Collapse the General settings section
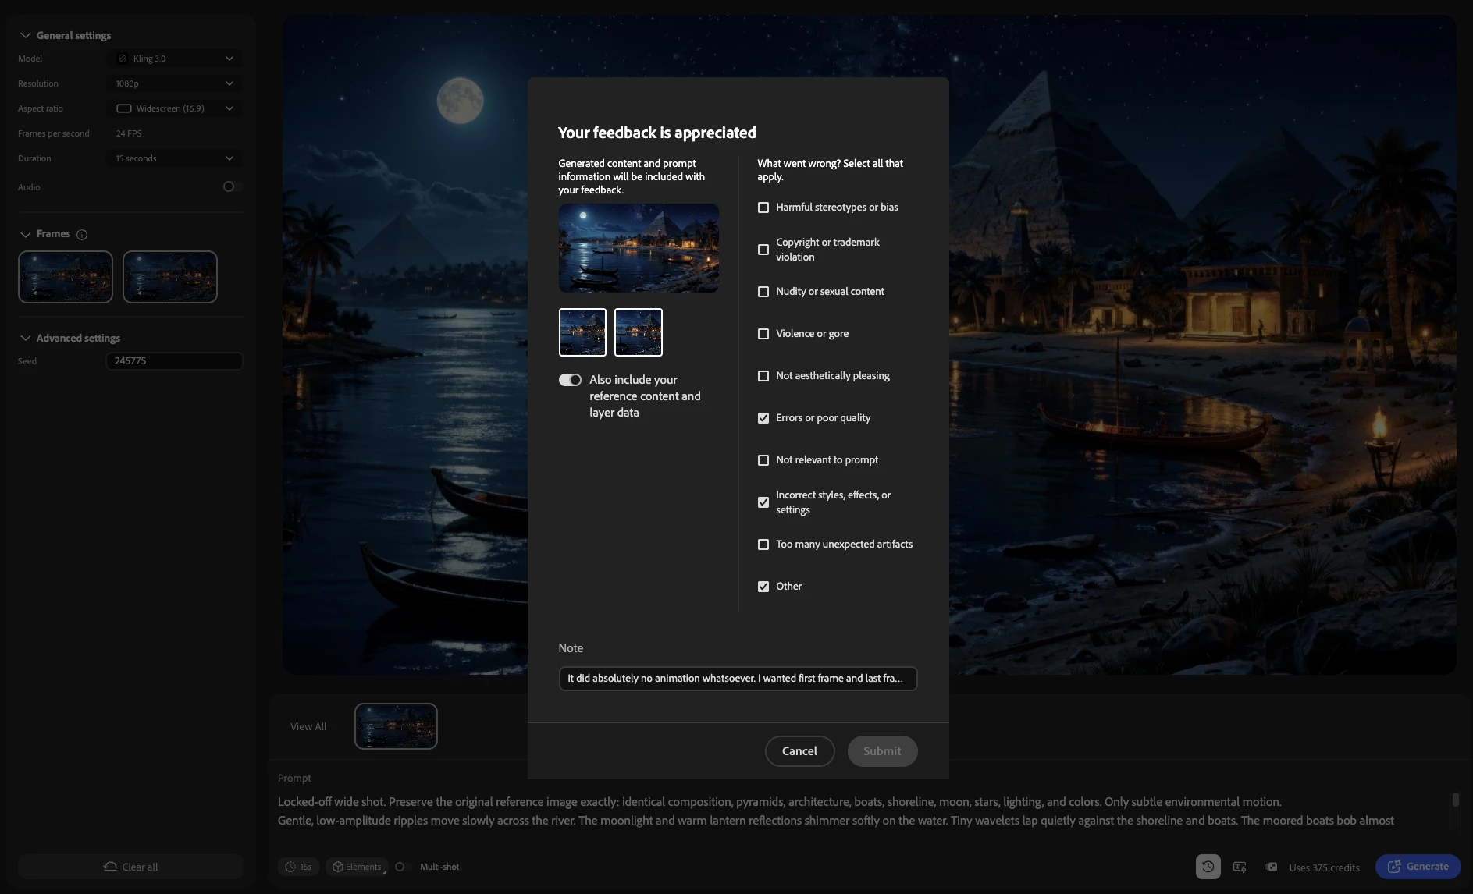The width and height of the screenshot is (1473, 894). (26, 35)
